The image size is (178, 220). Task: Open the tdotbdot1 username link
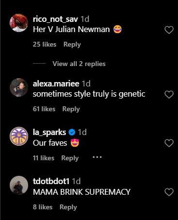51,181
